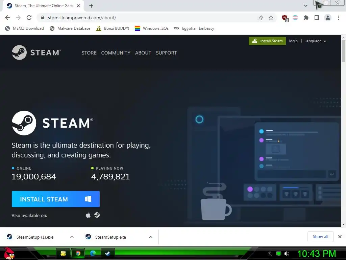Open the Angry Birds start button
The height and width of the screenshot is (260, 346).
(x=9, y=253)
